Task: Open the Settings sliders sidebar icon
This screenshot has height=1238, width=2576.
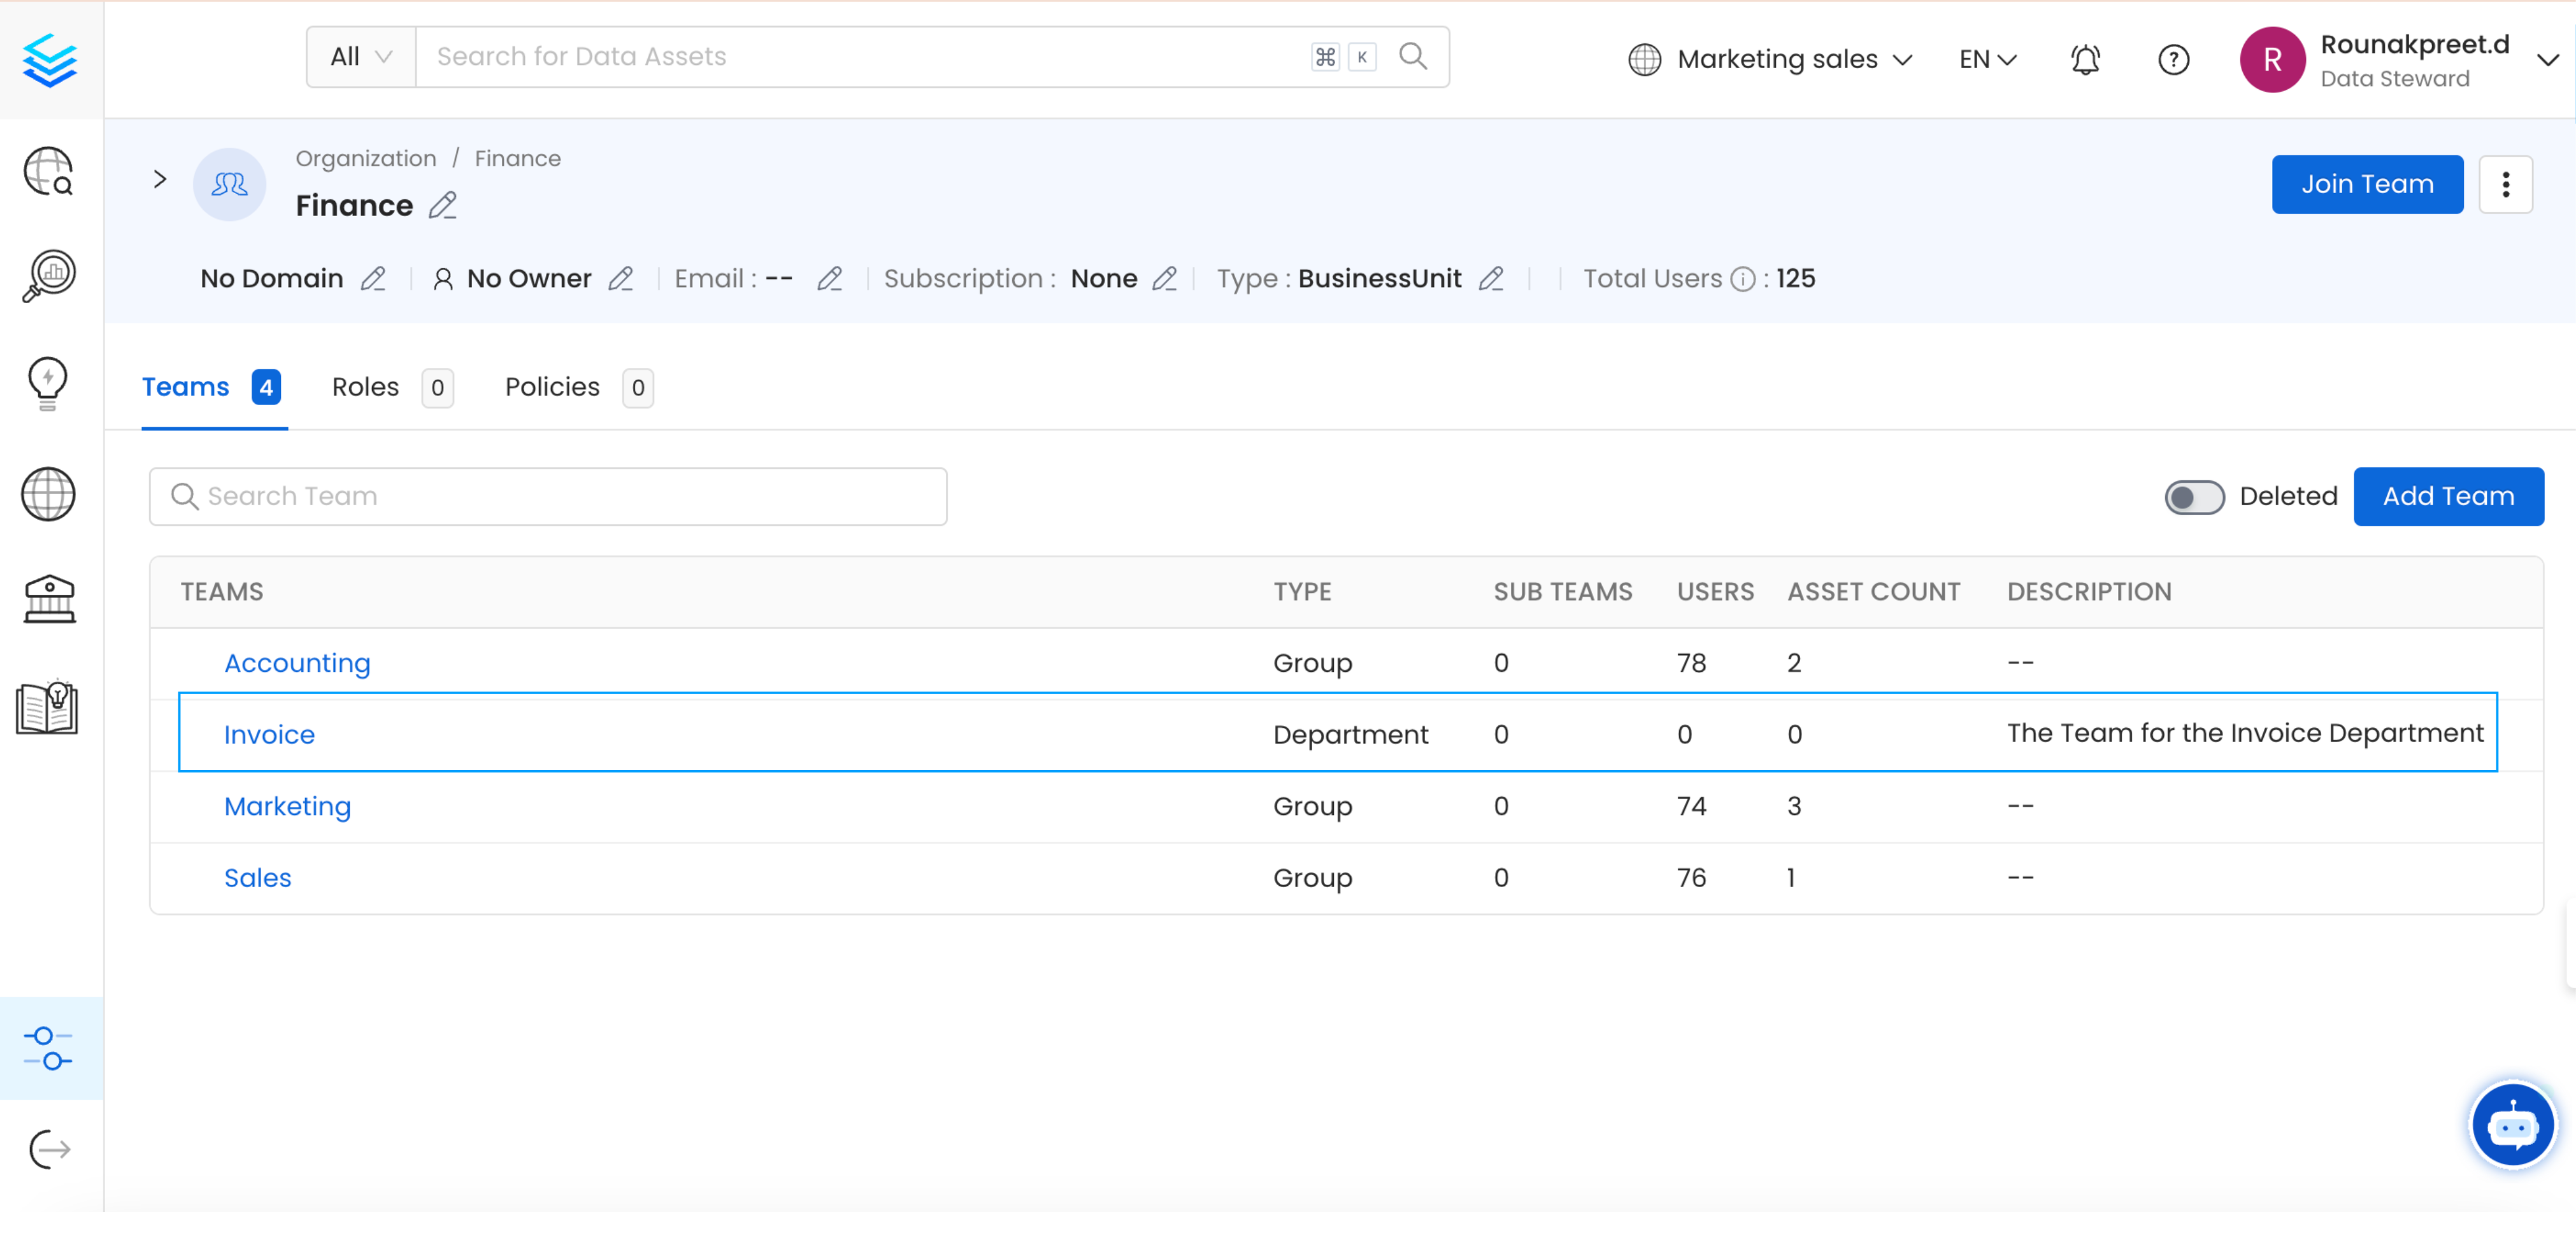Action: click(x=48, y=1047)
